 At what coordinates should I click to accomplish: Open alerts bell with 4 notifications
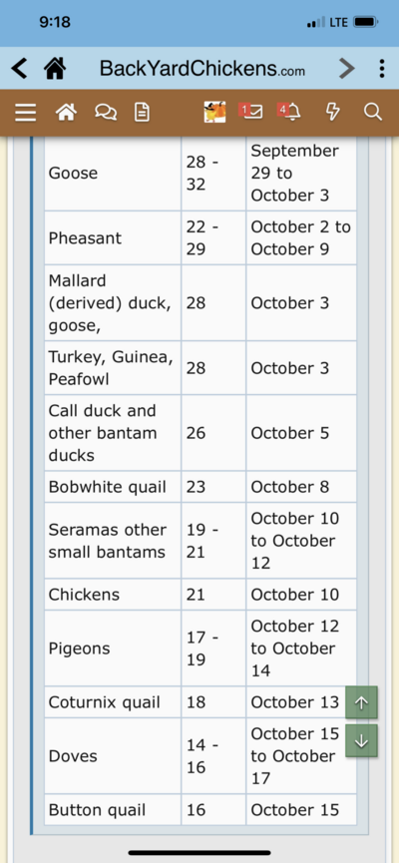pyautogui.click(x=289, y=111)
